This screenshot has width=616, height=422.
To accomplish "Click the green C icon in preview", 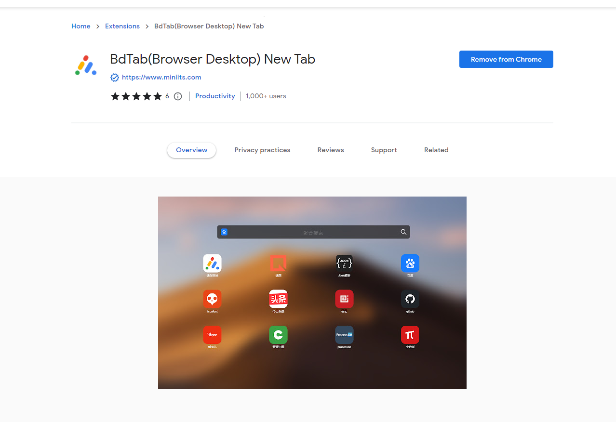I will coord(278,335).
